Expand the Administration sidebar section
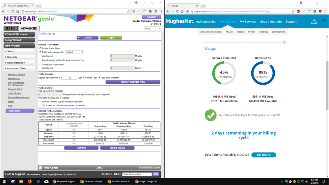Screen dimensions: 329x185 [19, 63]
